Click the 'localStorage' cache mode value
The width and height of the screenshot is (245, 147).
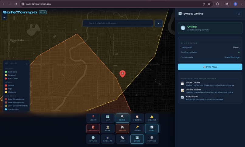pos(232,57)
